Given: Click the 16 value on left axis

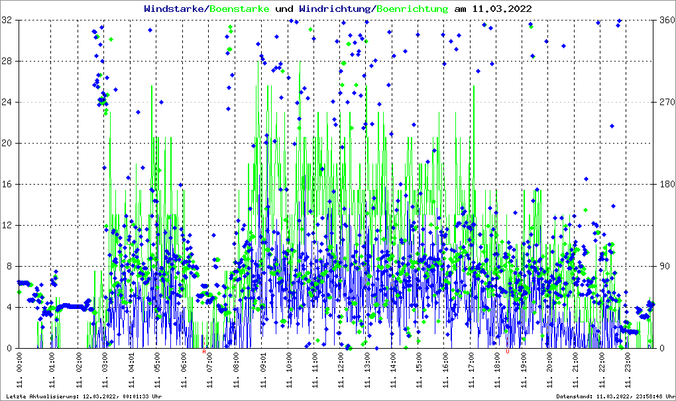Looking at the screenshot, I should coord(7,185).
